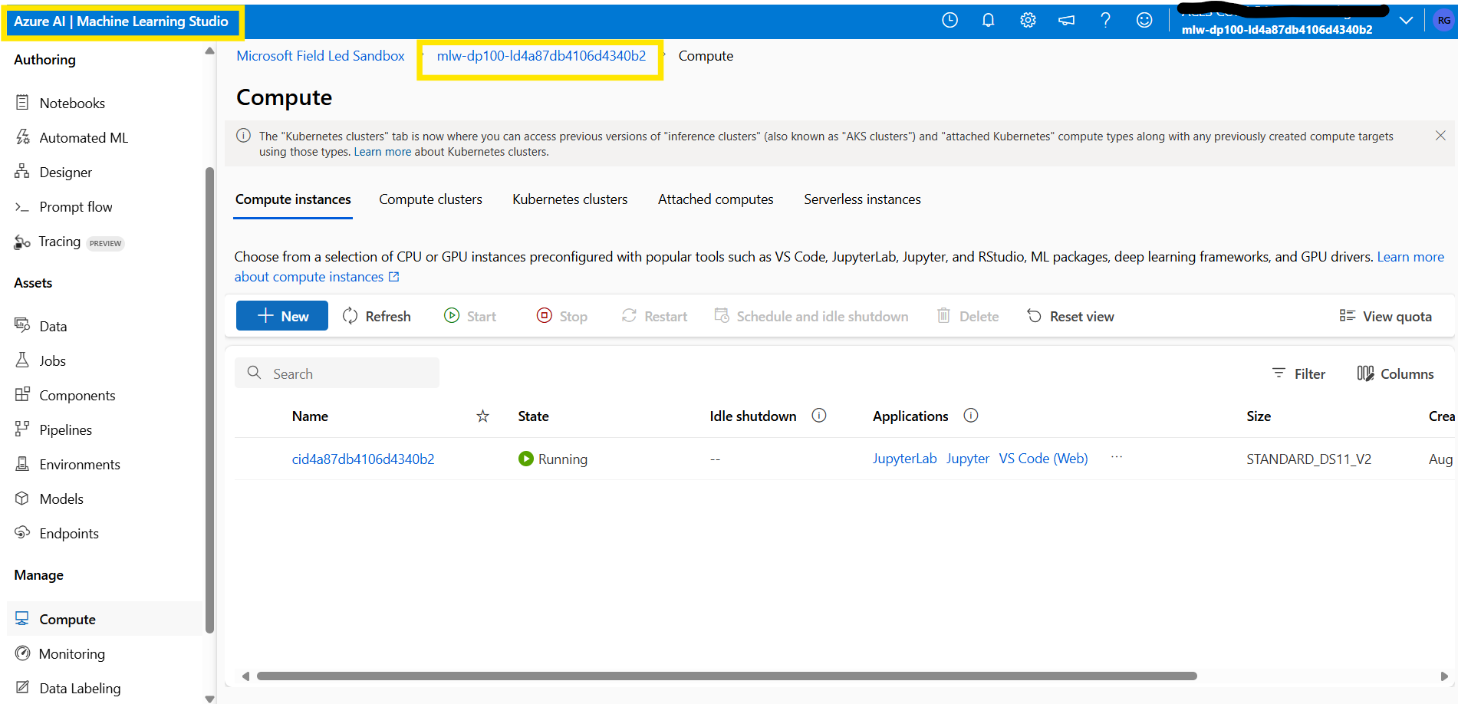Click table scroll right arrow
The height and width of the screenshot is (704, 1458).
(1444, 676)
